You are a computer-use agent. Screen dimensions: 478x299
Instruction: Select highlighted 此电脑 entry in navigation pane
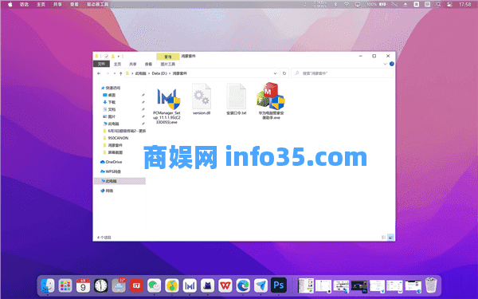pos(119,181)
